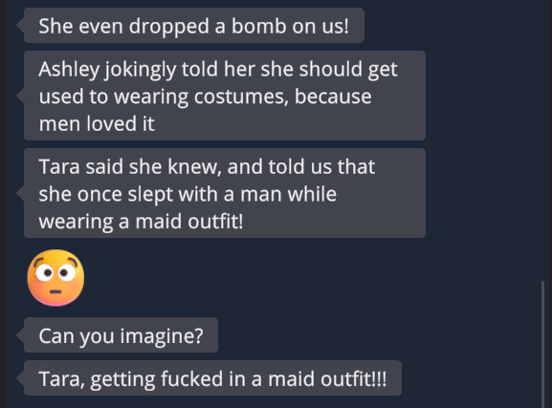The width and height of the screenshot is (552, 408).
Task: Click the bubble tail of the last message
Action: click(x=20, y=378)
